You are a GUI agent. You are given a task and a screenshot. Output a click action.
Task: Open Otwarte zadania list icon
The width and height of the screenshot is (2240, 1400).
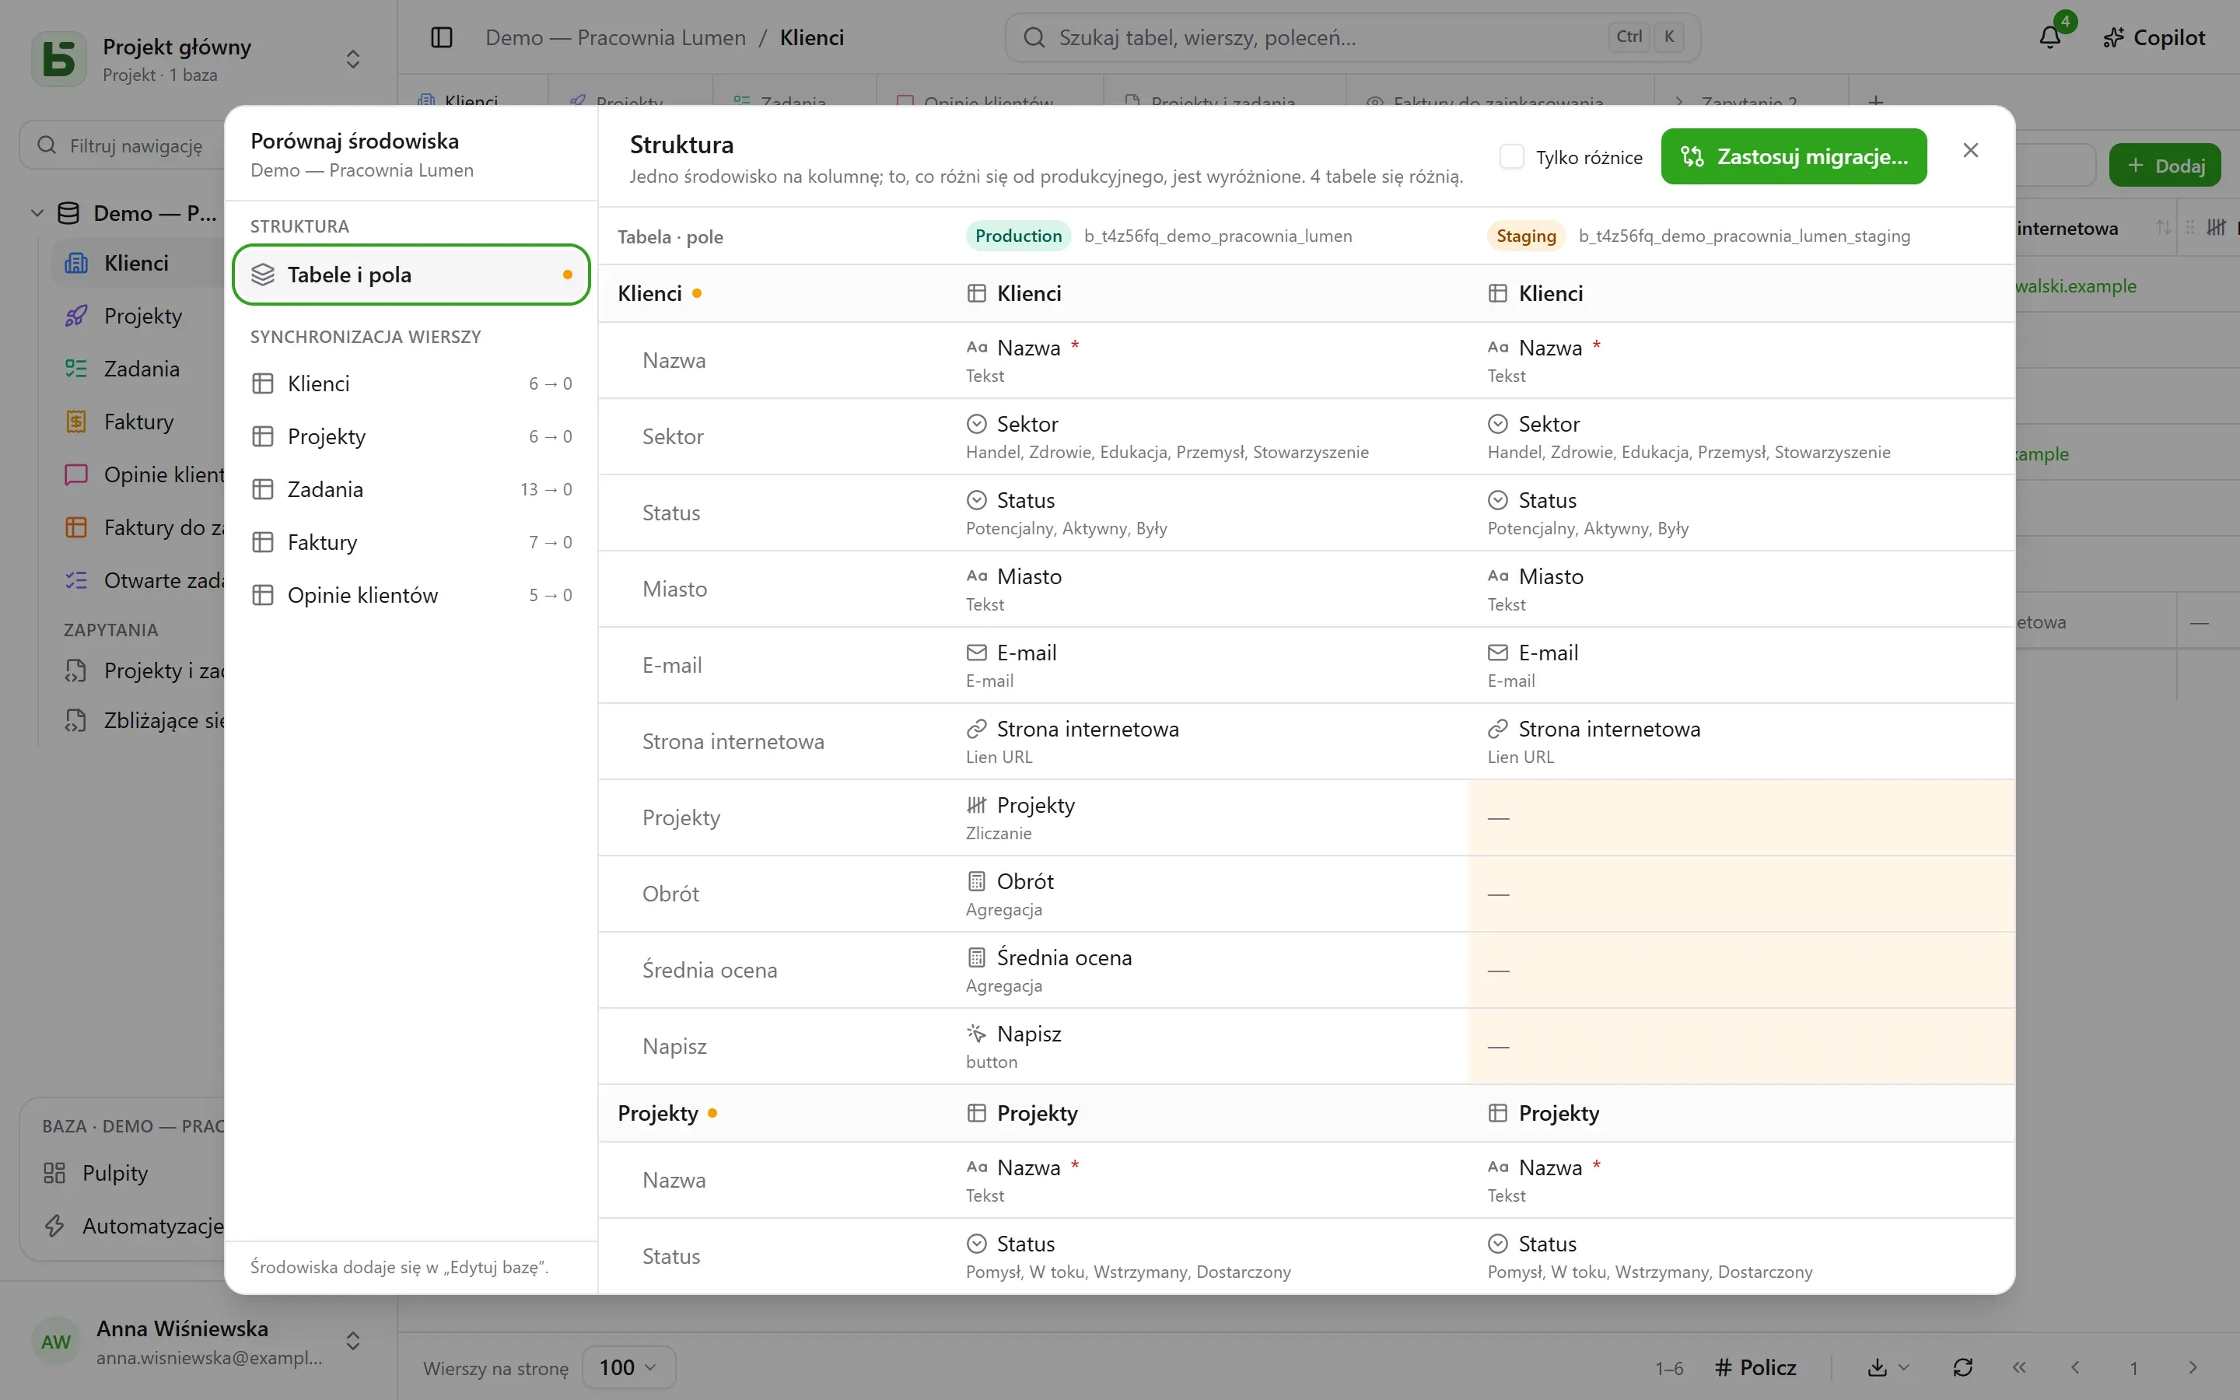76,579
